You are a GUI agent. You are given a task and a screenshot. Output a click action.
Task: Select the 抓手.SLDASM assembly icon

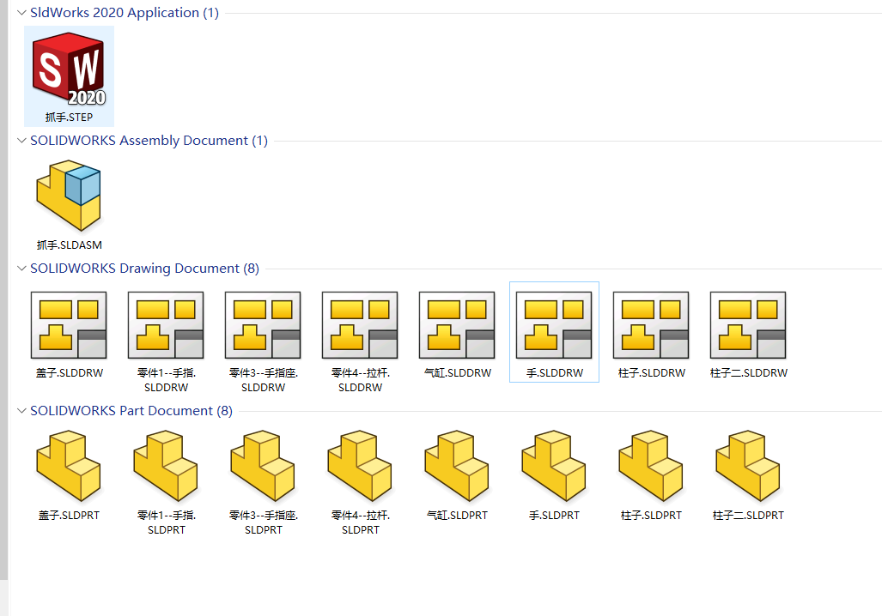69,195
